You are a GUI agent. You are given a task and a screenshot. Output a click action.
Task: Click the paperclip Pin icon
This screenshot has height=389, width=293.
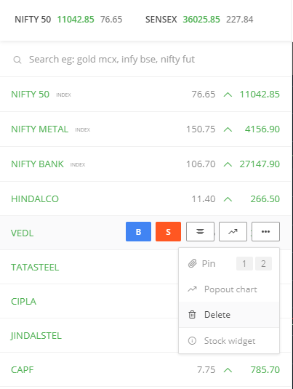[x=192, y=263]
